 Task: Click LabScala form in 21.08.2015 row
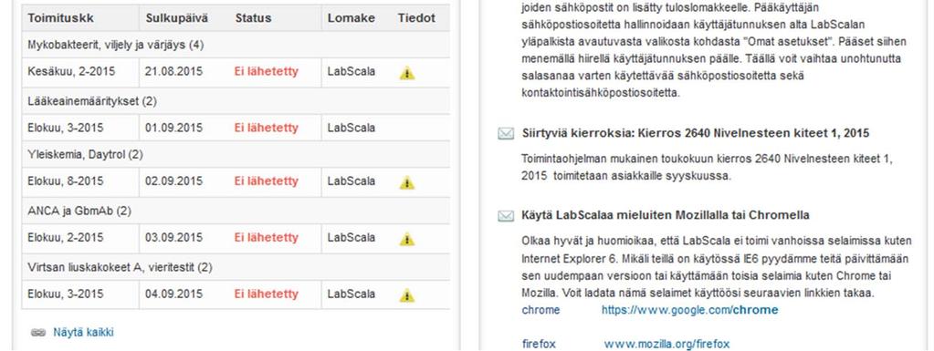pyautogui.click(x=352, y=71)
